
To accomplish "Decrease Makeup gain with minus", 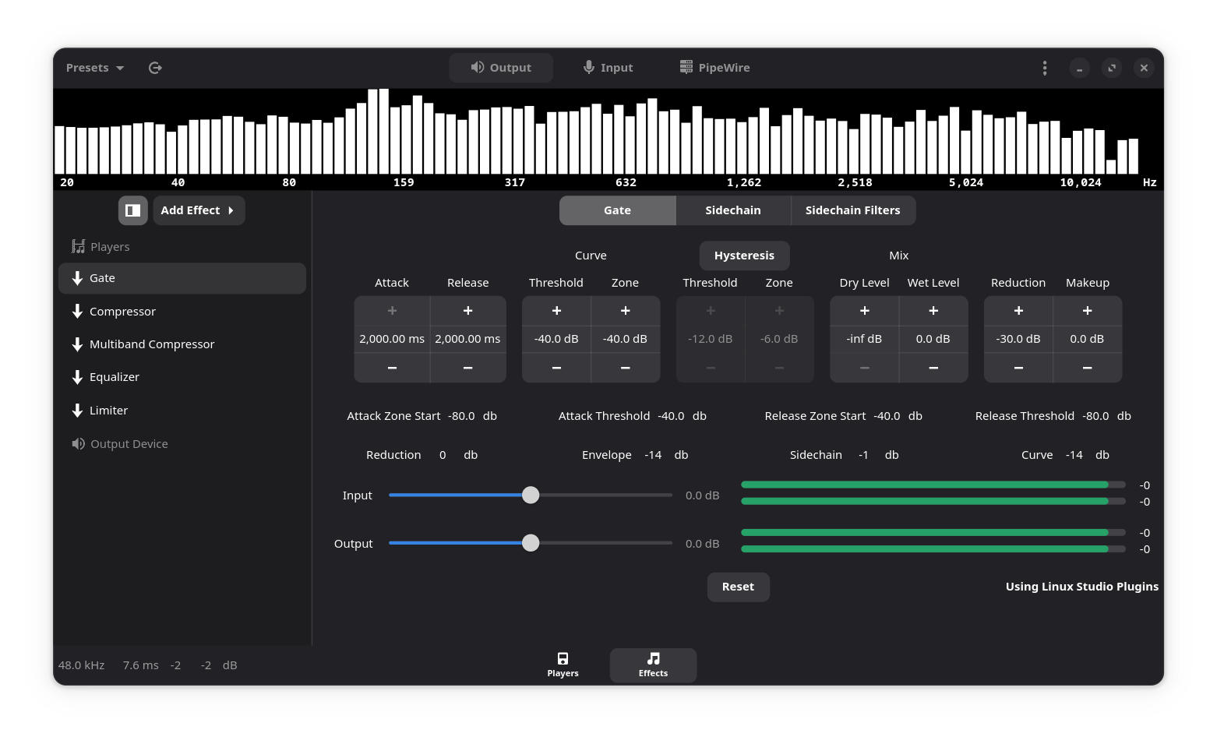I will (1088, 368).
